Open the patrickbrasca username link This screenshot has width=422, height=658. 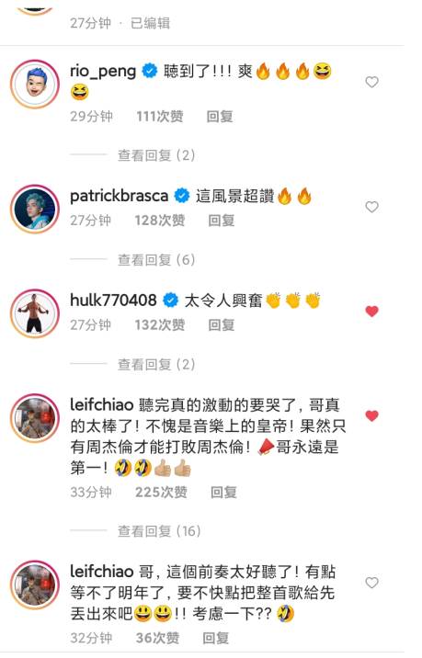(119, 196)
